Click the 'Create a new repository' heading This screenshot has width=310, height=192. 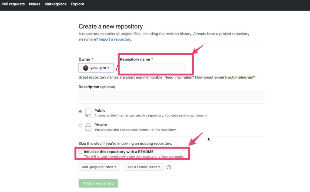111,26
